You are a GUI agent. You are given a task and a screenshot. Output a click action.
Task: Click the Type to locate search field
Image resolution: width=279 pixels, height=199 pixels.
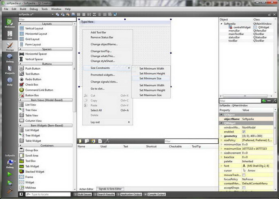click(x=50, y=194)
